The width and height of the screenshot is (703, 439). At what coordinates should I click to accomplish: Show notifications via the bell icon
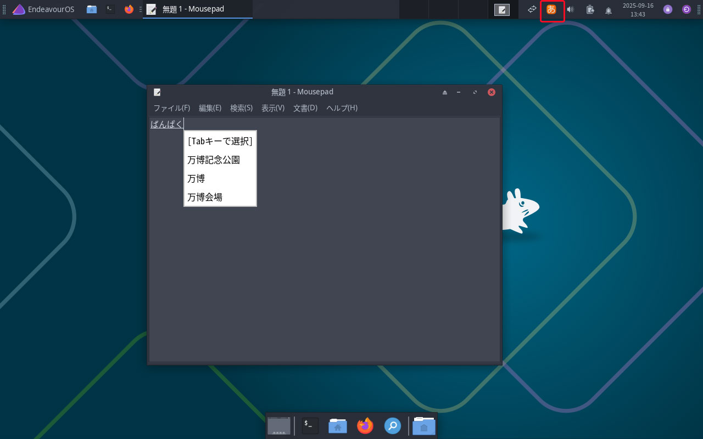click(x=609, y=10)
